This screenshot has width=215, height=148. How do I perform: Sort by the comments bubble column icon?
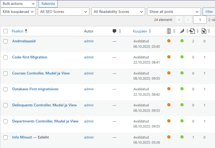[x=115, y=31]
